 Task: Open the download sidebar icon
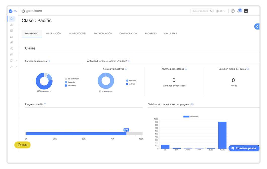tap(12, 67)
